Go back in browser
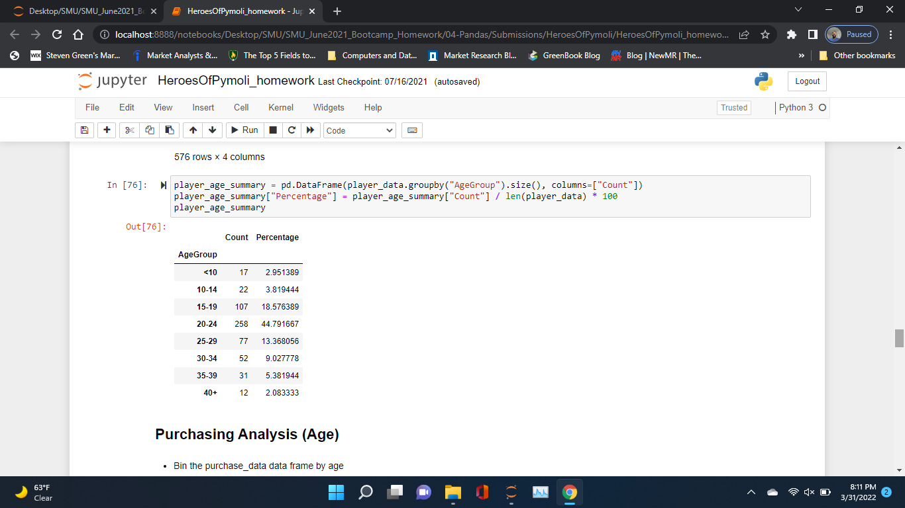 coord(16,34)
